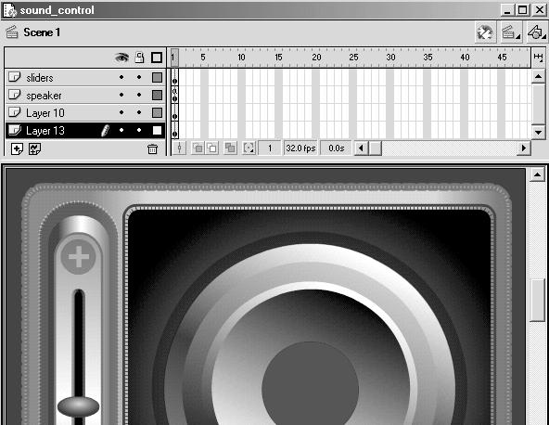
Task: Open the Edit Symbols dropdown button
Action: tap(536, 32)
